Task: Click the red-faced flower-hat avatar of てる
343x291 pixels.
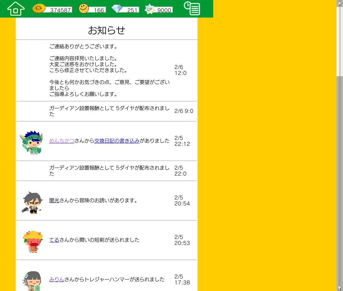Action: (32, 241)
